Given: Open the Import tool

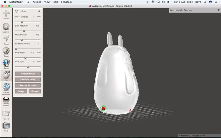Looking at the screenshot, I should pos(6,15).
